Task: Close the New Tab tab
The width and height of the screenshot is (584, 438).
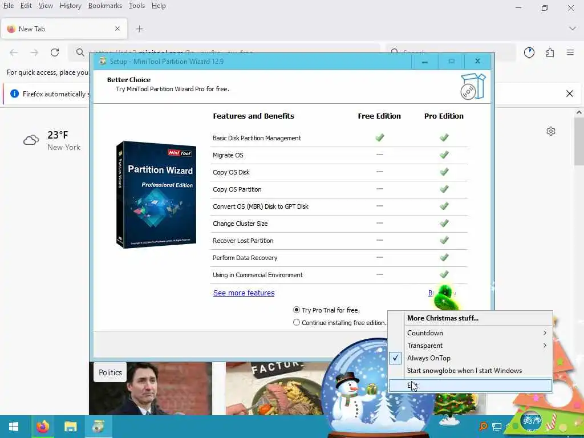Action: (x=117, y=29)
